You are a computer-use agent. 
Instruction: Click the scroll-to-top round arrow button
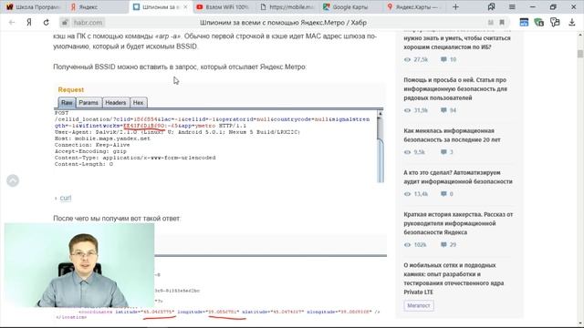tap(13, 180)
